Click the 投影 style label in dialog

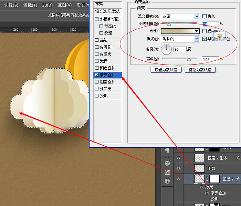coord(104,96)
